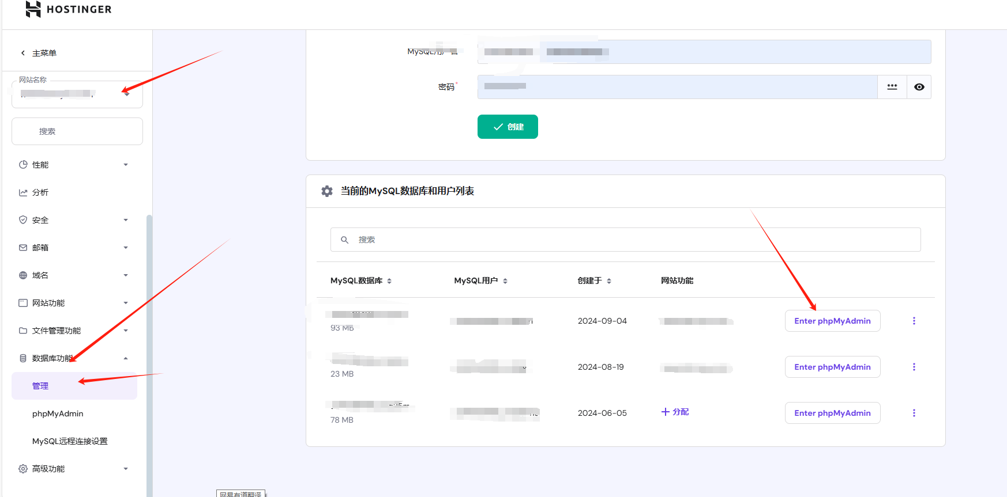
Task: Open options menu for 78 MB database
Action: [914, 413]
